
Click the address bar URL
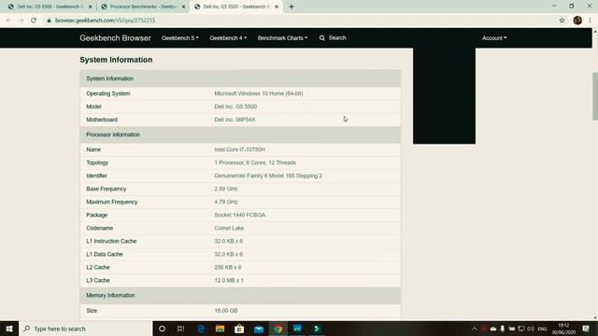(x=106, y=21)
